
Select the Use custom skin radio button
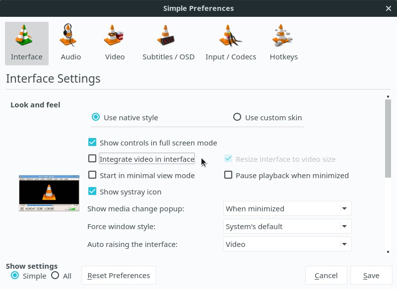[x=237, y=117]
